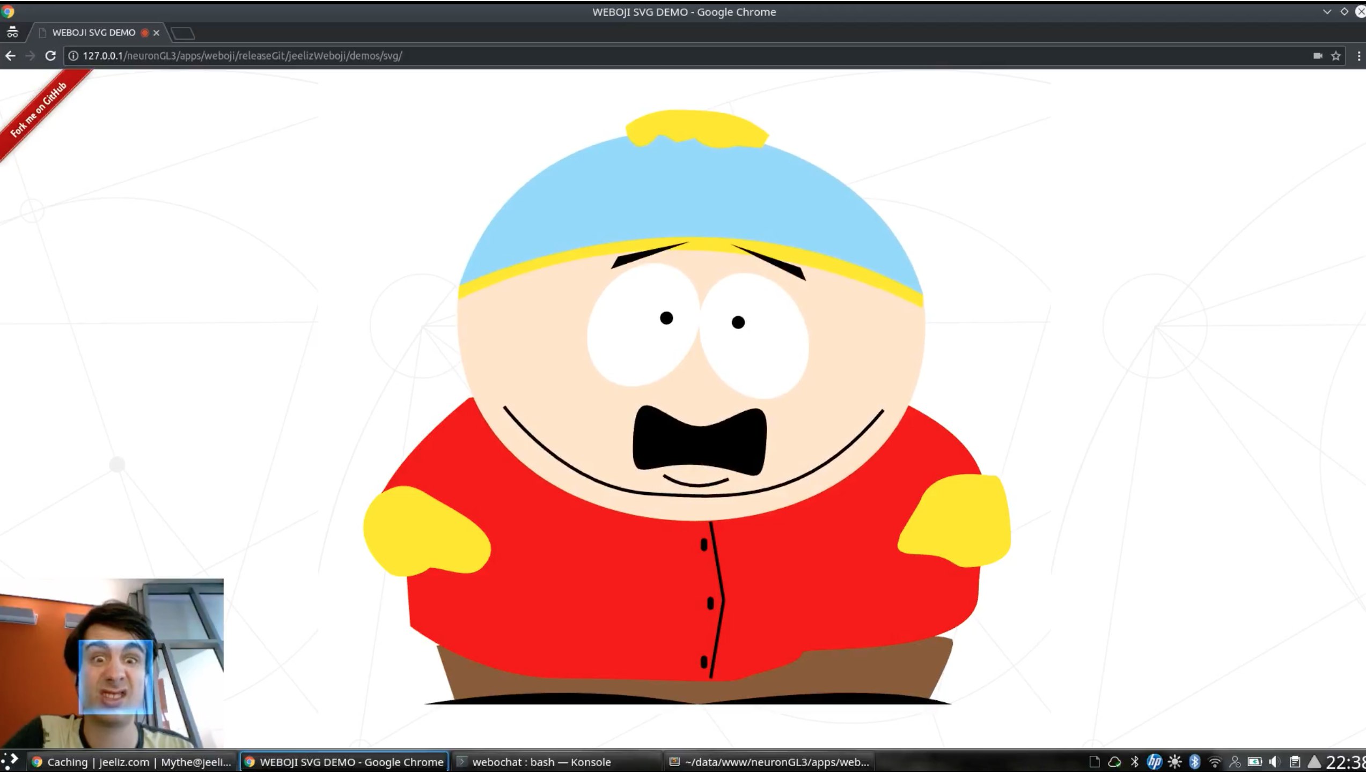Open the cloud sync tray icon
Viewport: 1366px width, 772px height.
tap(1115, 762)
